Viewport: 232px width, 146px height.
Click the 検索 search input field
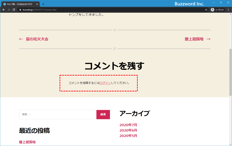click(x=57, y=115)
